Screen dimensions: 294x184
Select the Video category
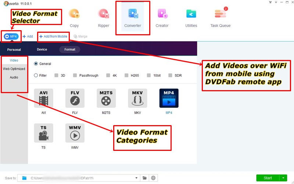click(14, 60)
